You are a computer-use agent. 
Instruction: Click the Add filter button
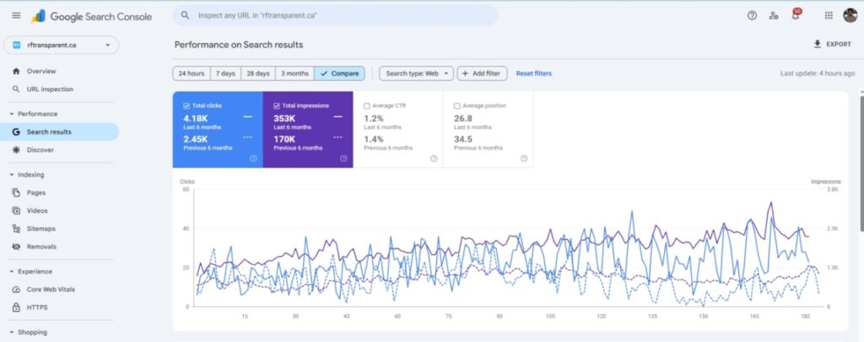point(481,73)
